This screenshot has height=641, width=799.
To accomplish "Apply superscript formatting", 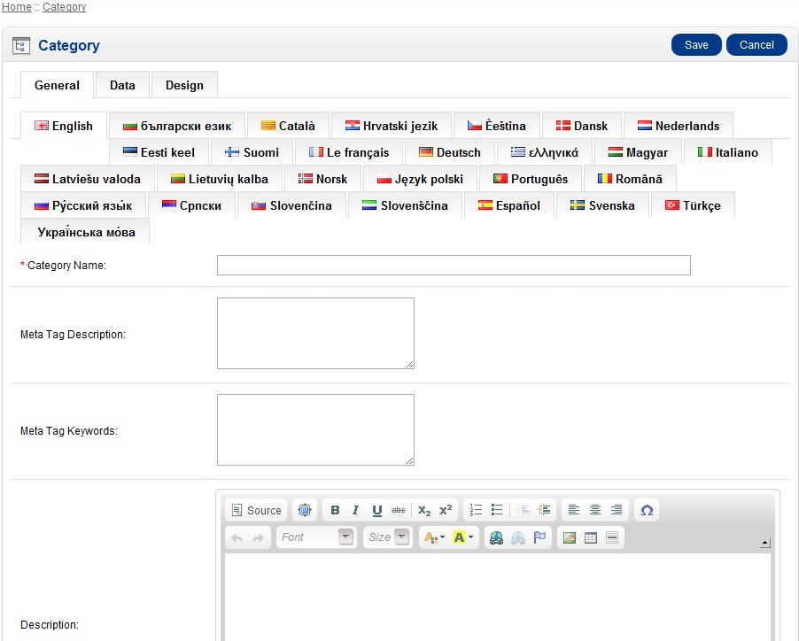I will click(446, 510).
